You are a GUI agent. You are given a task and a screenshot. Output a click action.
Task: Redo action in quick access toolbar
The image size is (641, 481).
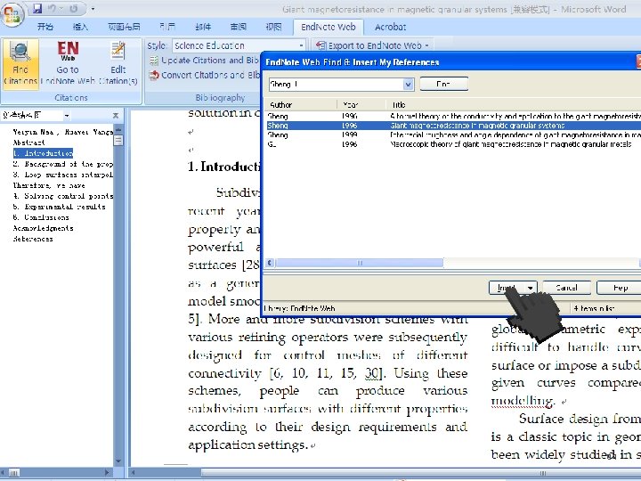(x=74, y=9)
